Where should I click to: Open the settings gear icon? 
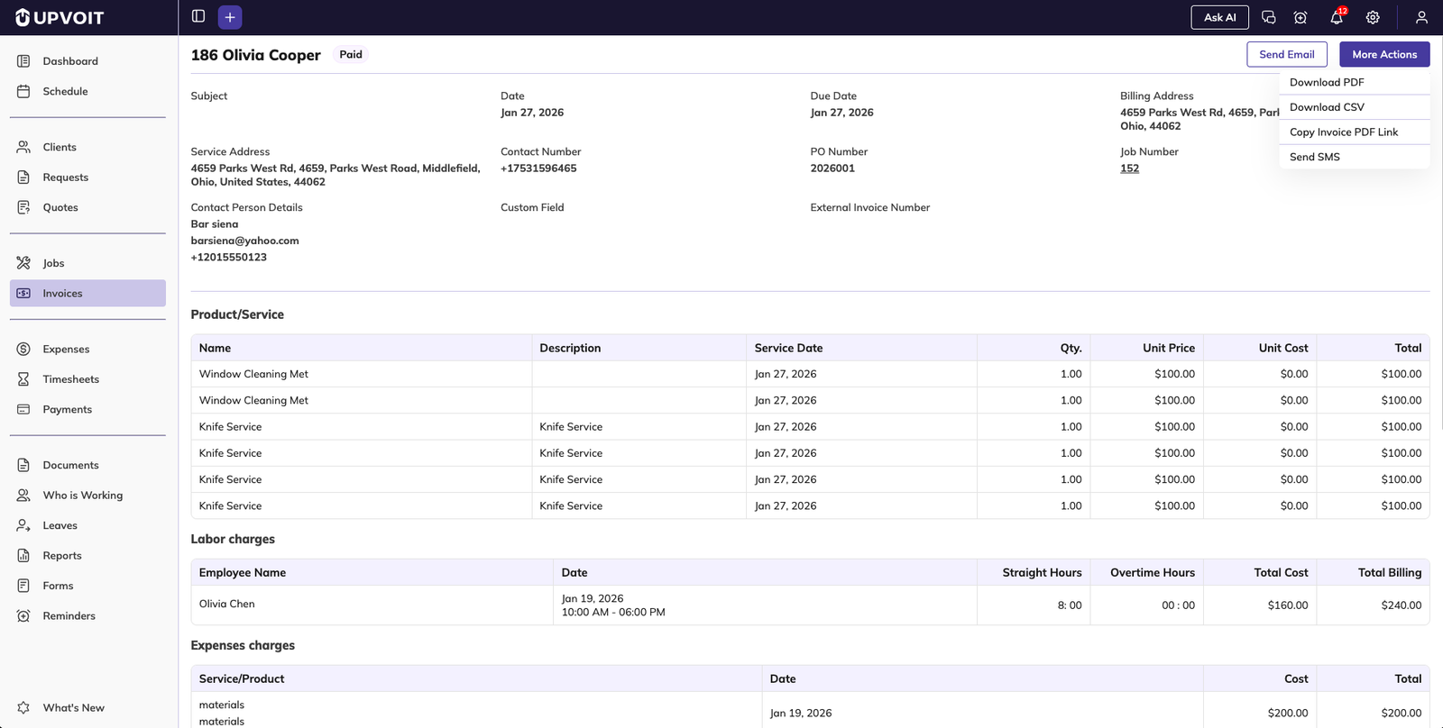(1373, 17)
